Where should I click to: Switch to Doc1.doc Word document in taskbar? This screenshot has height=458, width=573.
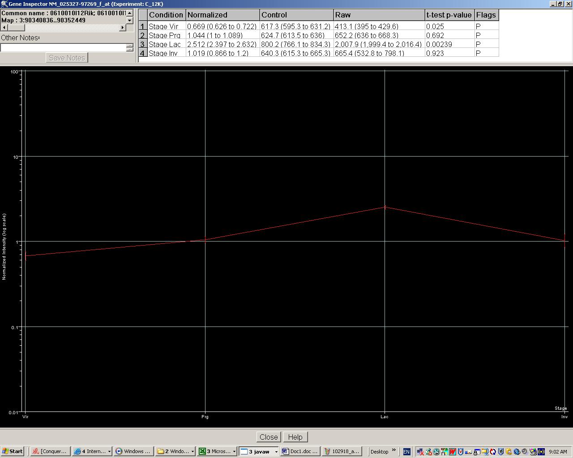click(x=300, y=451)
